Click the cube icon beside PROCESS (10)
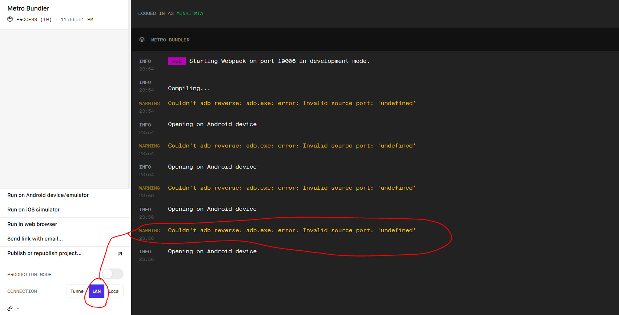This screenshot has height=315, width=619. pos(10,19)
